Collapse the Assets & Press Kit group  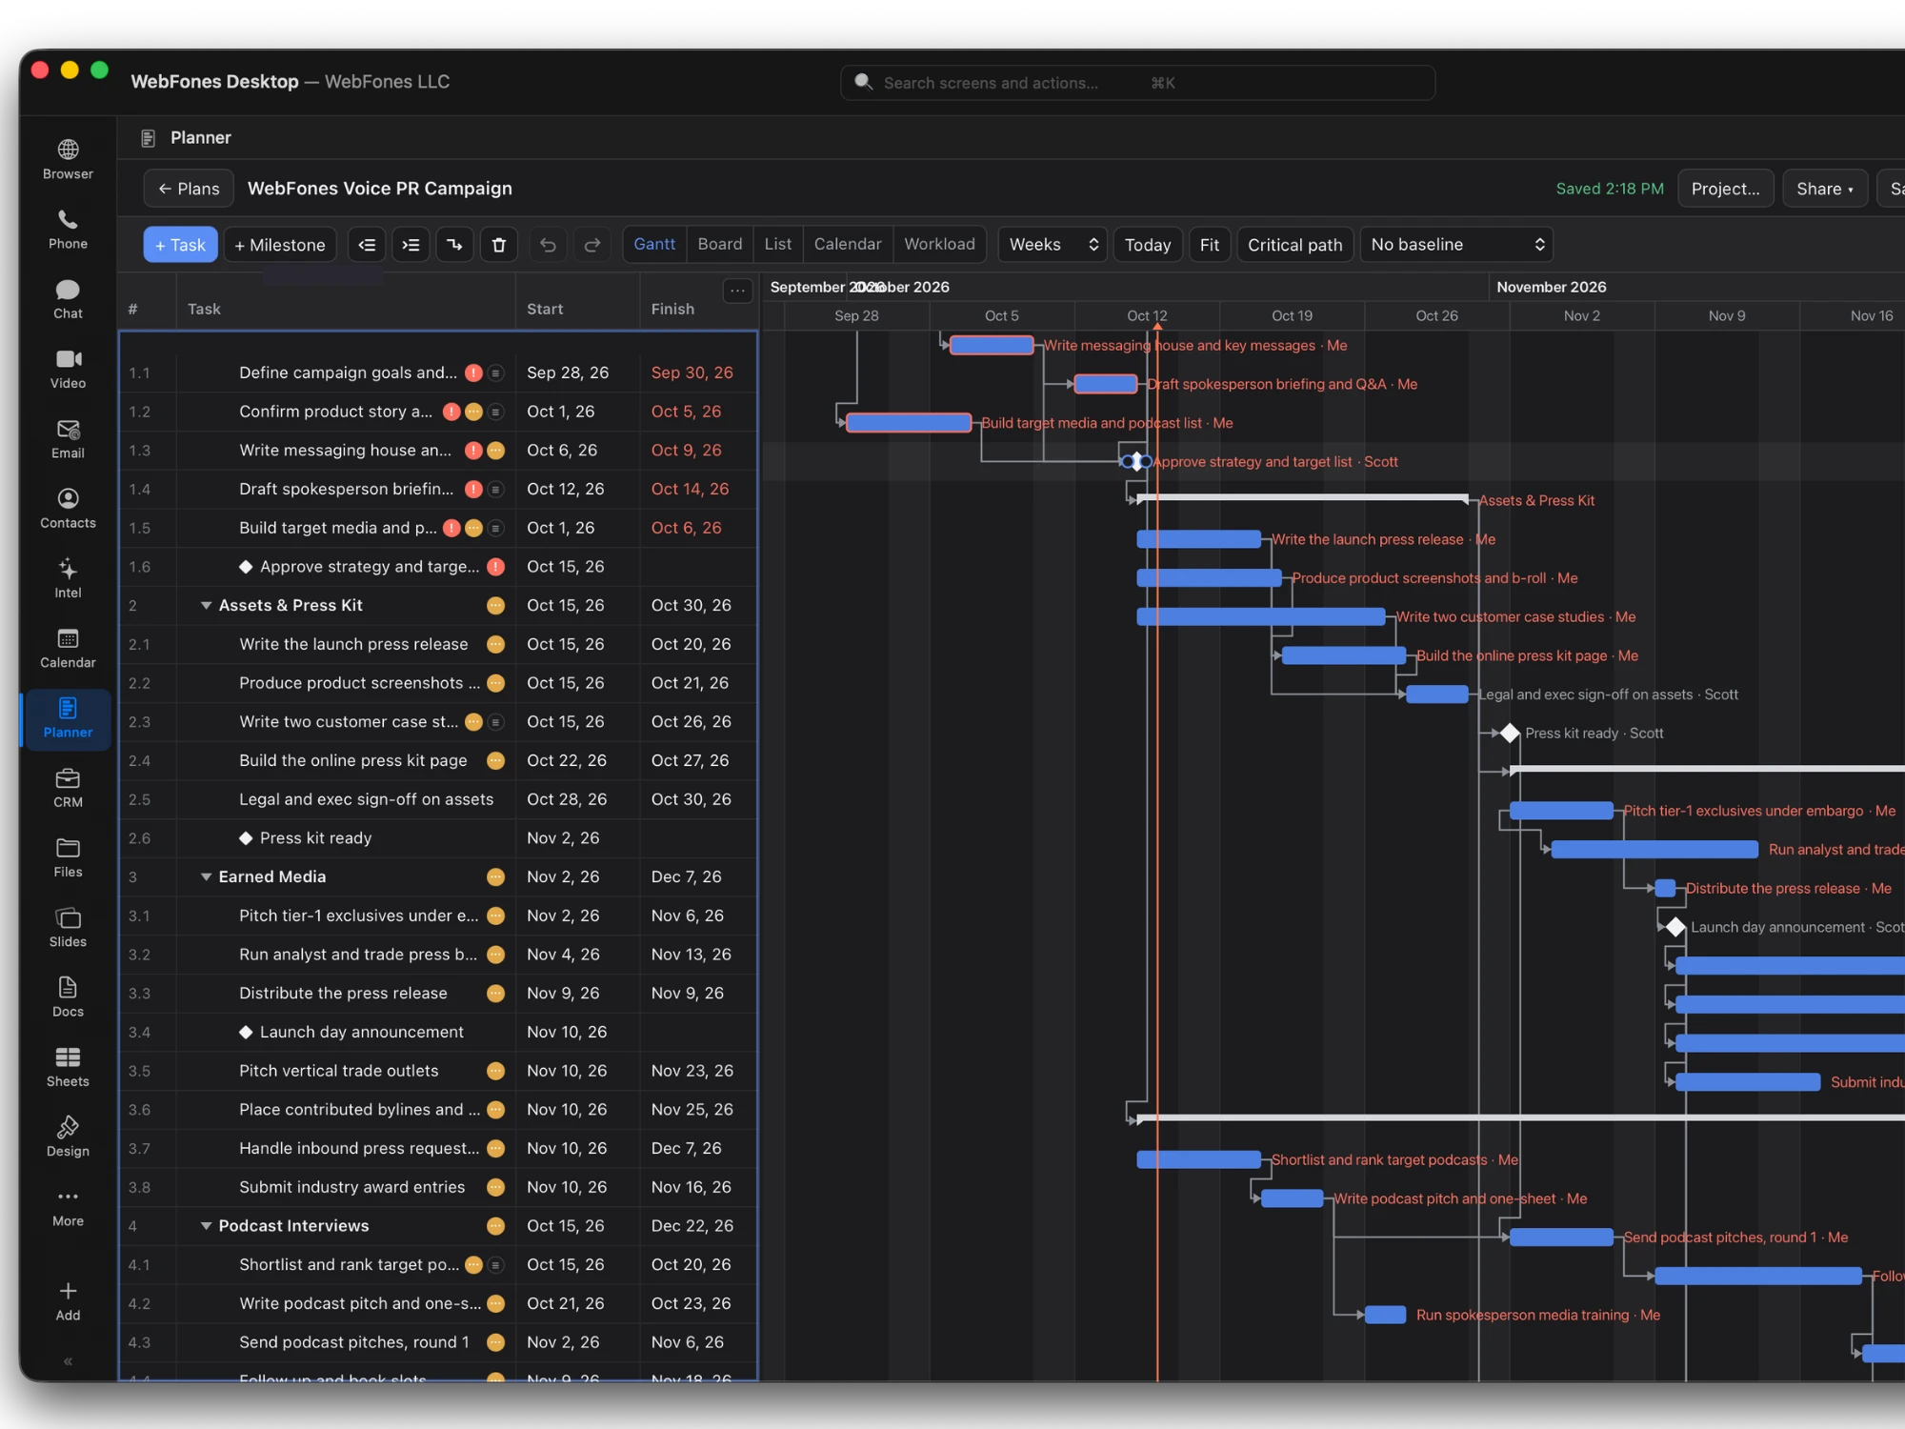(206, 606)
